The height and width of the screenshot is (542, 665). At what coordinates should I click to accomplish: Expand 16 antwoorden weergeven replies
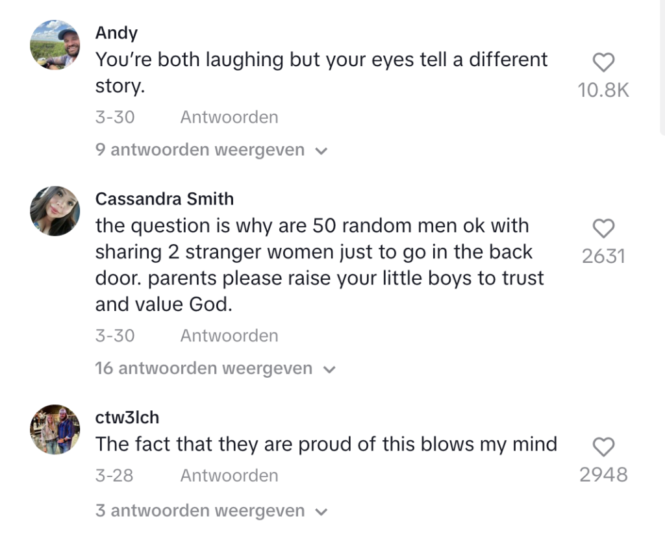(x=216, y=369)
